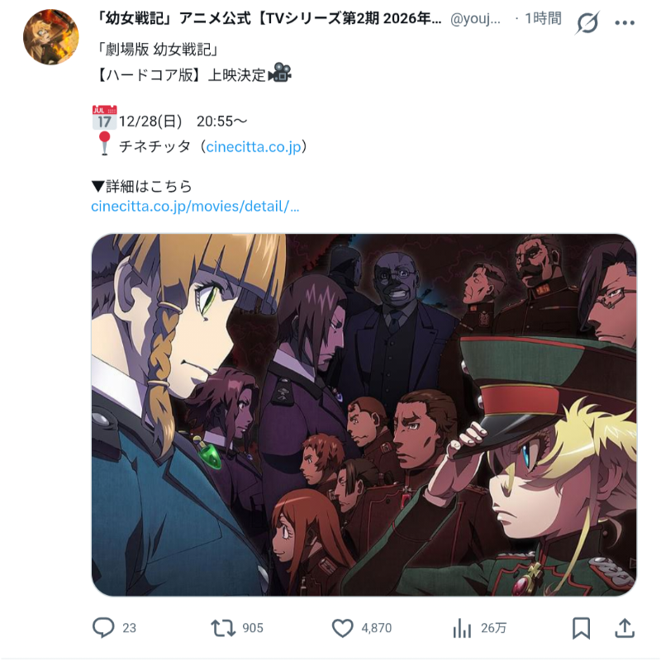Click the reply count 23
Screen dimensions: 661x661
click(130, 628)
